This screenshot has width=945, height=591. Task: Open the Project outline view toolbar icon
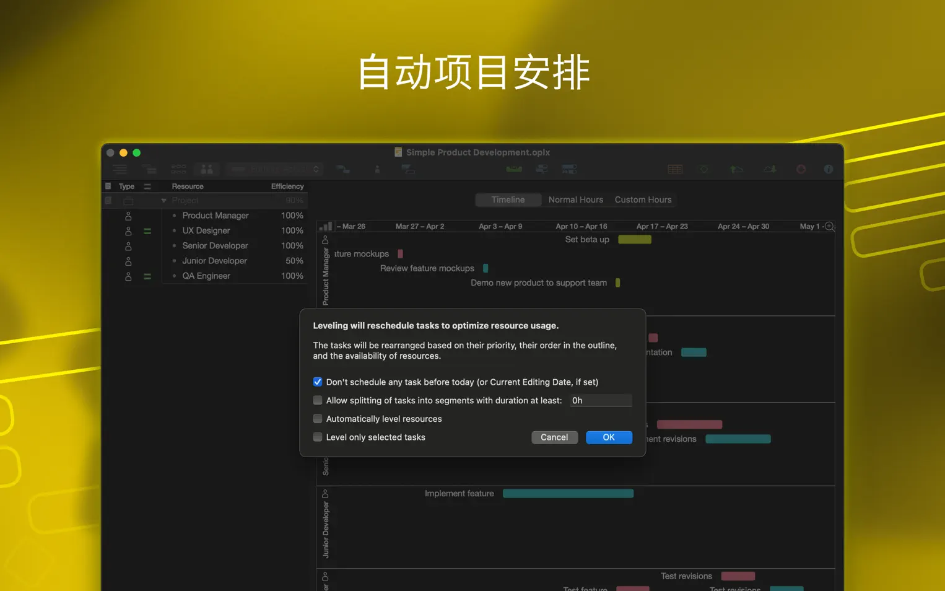tap(120, 169)
